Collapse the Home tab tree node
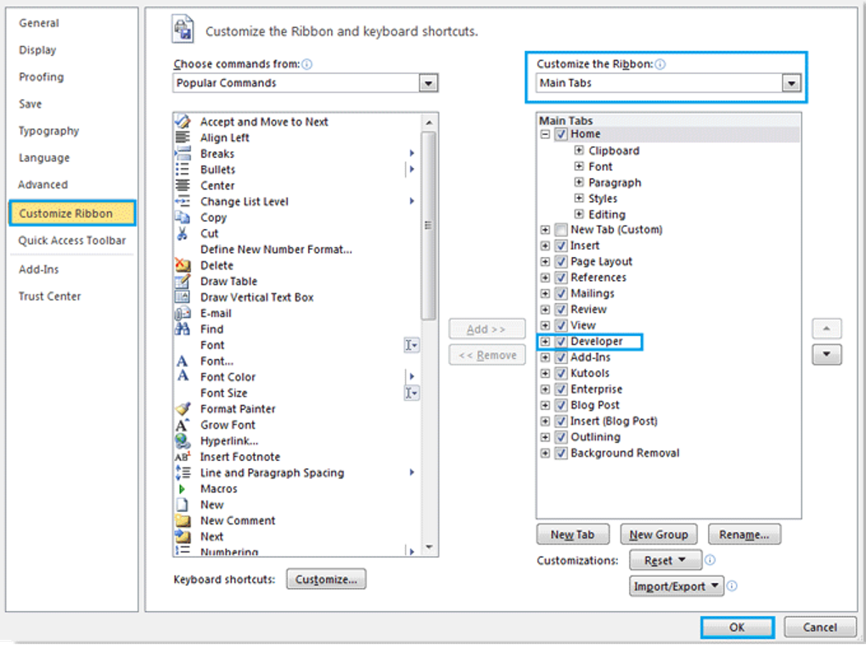This screenshot has width=866, height=645. (x=545, y=134)
